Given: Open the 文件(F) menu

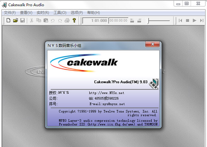Looking at the screenshot, I should (x=10, y=12).
